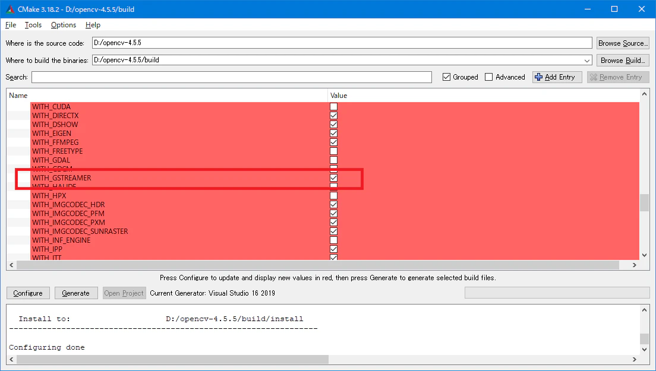Select the WITH_GDAL entry name

pos(51,160)
